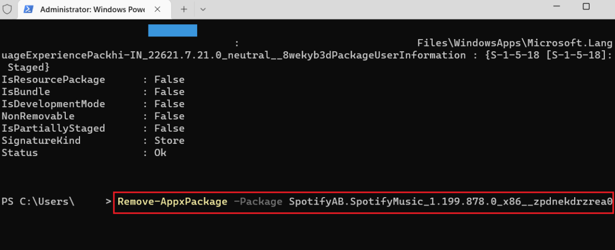615x250 pixels.
Task: Click the PowerShell icon on the tab
Action: click(x=29, y=9)
